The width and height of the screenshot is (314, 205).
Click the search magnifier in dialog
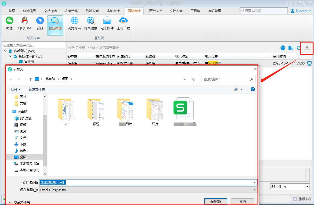pos(252,79)
